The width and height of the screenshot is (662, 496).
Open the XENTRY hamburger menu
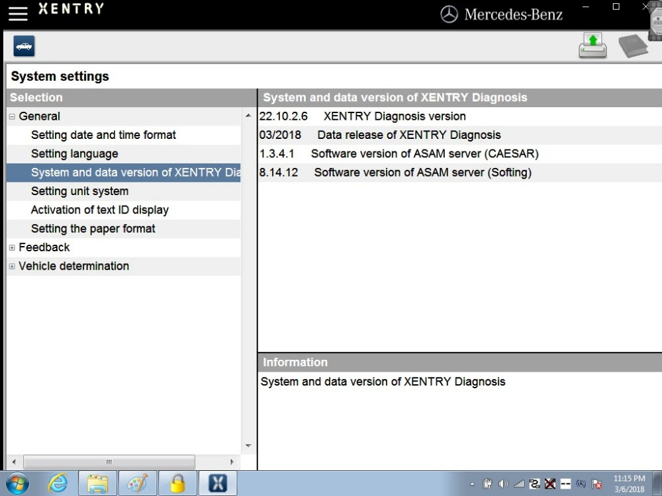pos(18,13)
